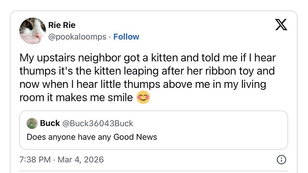The image size is (308, 173).
Task: Open quoted tweet 'Does anyone have any Good News'
Action: pyautogui.click(x=154, y=130)
